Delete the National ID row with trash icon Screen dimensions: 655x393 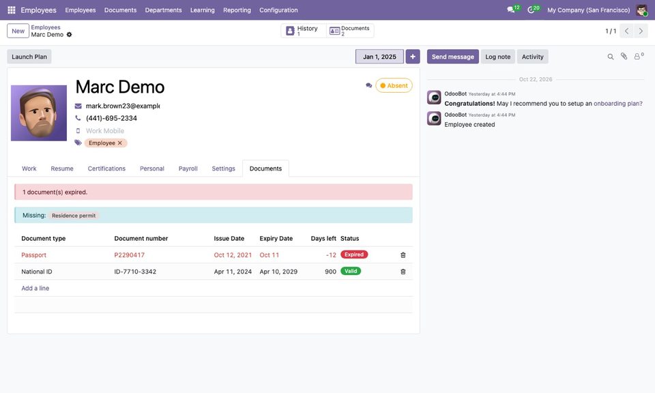403,272
